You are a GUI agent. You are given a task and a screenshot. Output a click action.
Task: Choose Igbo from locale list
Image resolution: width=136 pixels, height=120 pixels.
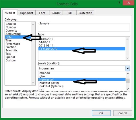click(82, 76)
